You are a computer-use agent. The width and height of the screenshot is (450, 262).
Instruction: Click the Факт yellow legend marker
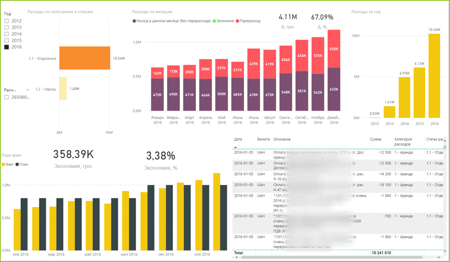point(4,164)
